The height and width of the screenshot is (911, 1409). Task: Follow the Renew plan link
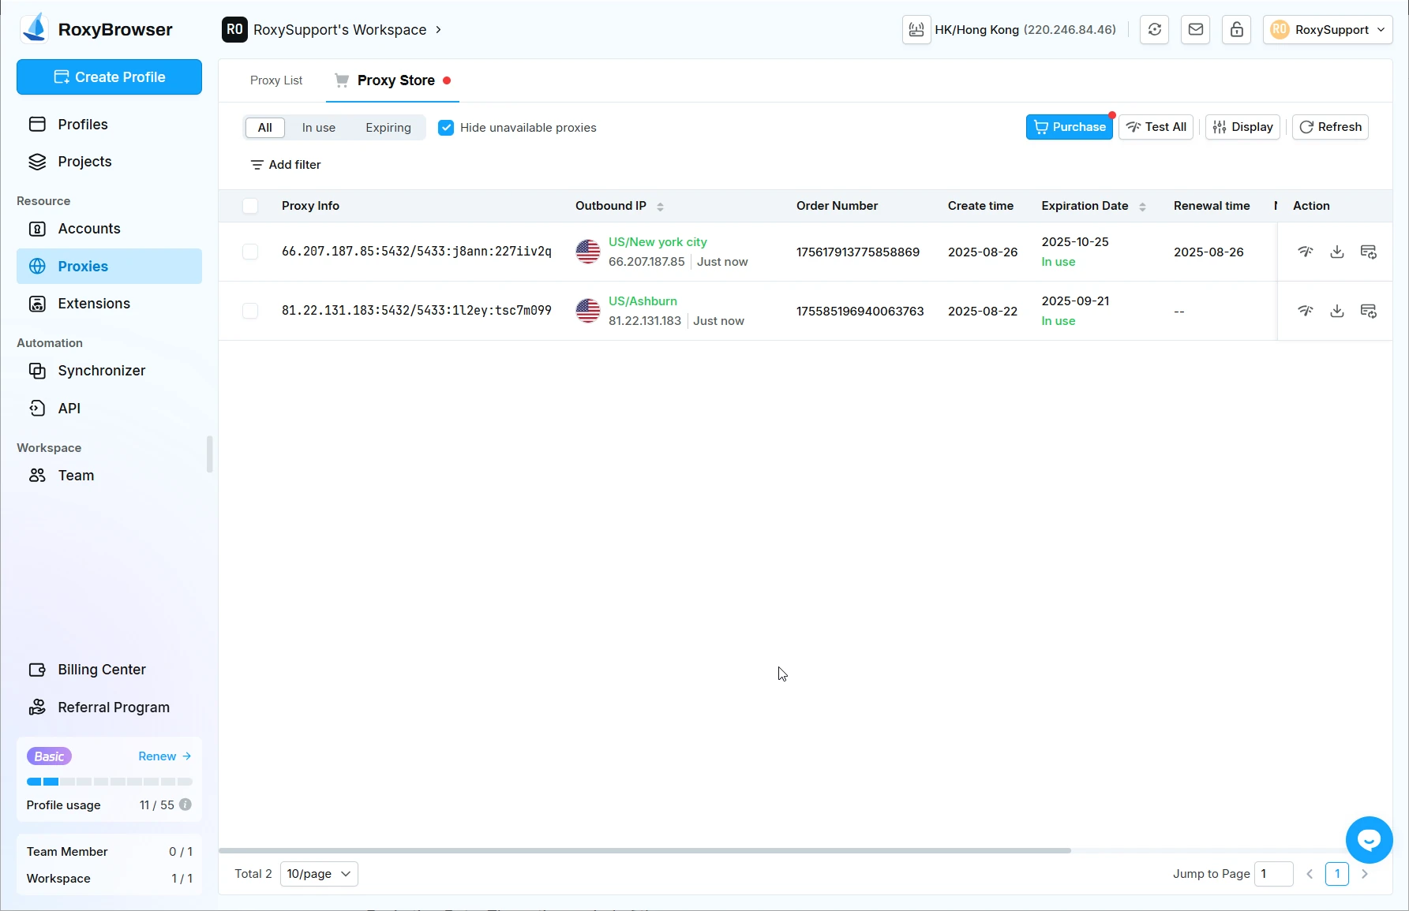(164, 756)
